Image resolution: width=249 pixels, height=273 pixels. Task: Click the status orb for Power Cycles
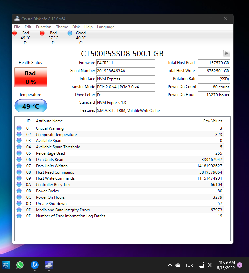(19, 191)
